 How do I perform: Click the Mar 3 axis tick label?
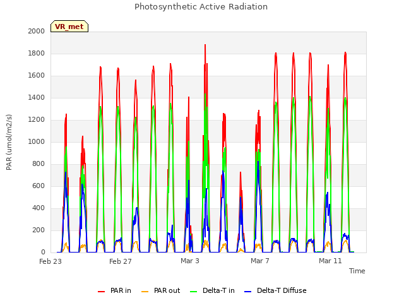[190, 261]
